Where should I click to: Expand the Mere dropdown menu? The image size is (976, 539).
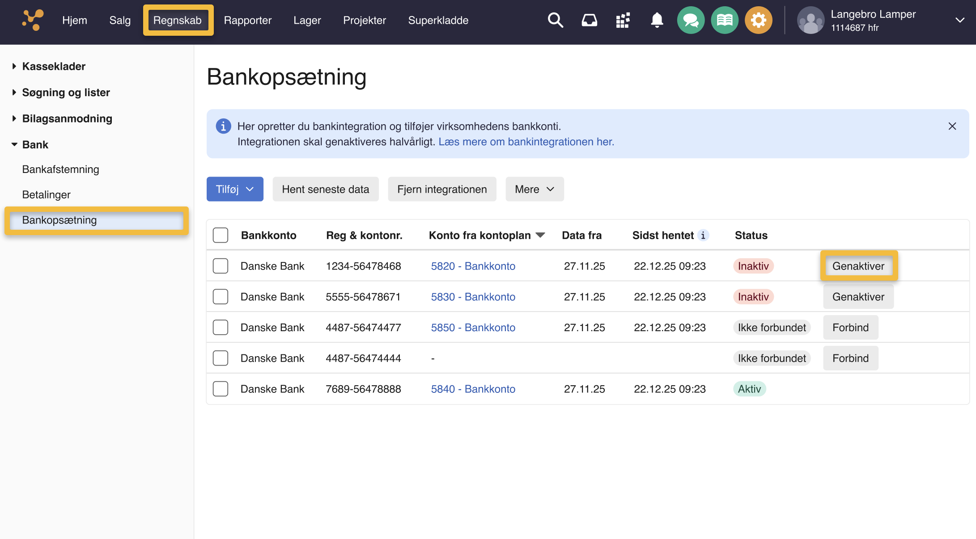pyautogui.click(x=535, y=189)
